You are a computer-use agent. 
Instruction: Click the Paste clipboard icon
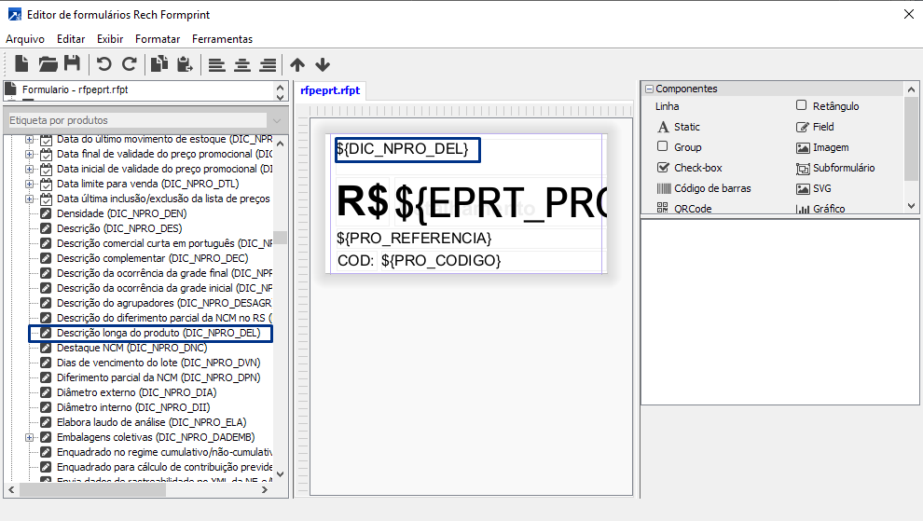[185, 64]
